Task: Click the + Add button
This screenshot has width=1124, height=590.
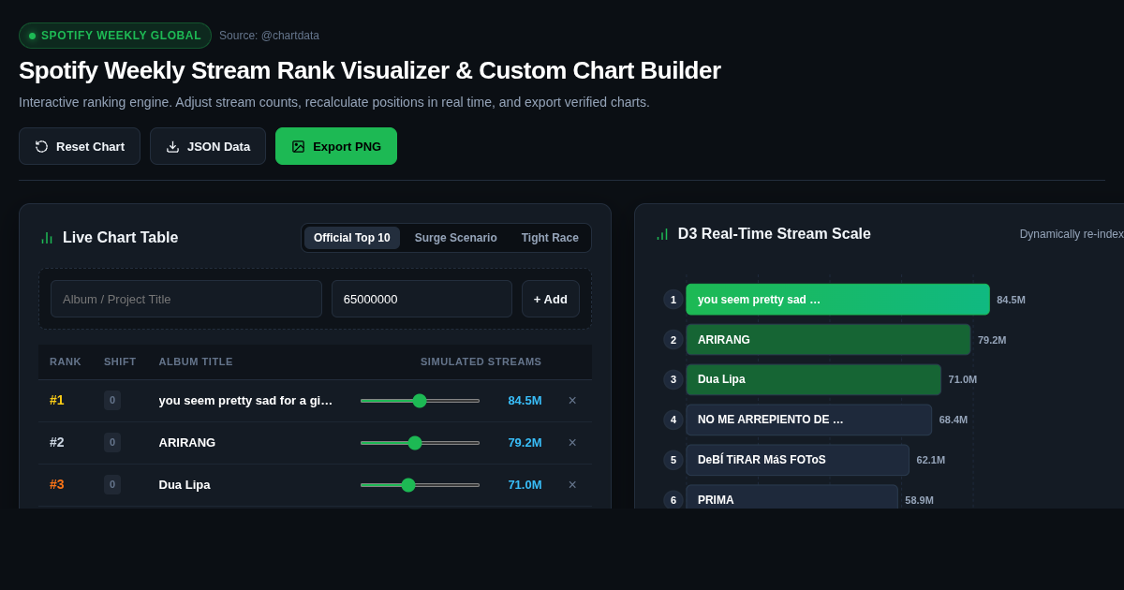Action: click(x=551, y=299)
